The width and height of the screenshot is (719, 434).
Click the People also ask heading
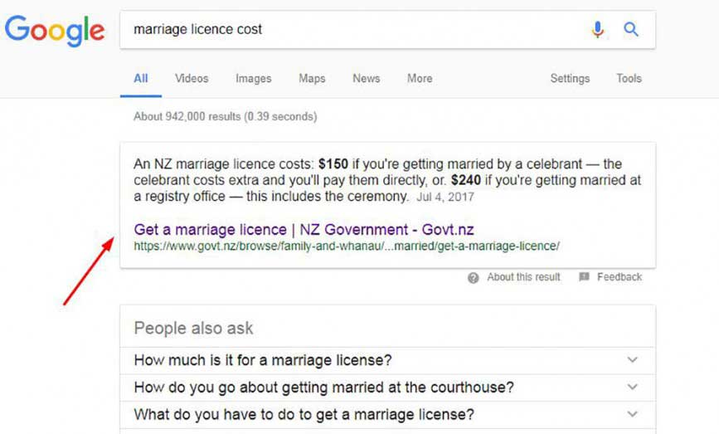(x=193, y=329)
